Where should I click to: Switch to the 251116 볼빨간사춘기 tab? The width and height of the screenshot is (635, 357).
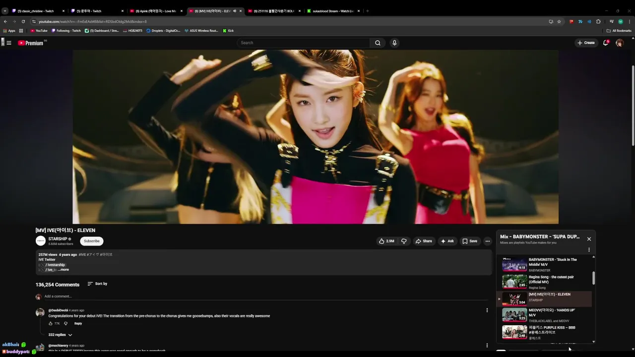click(273, 11)
